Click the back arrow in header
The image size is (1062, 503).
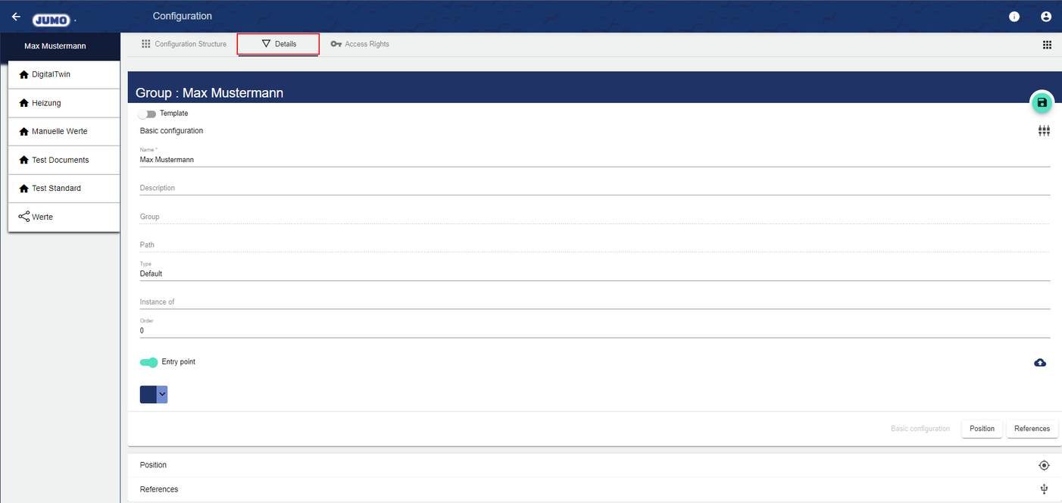point(16,17)
